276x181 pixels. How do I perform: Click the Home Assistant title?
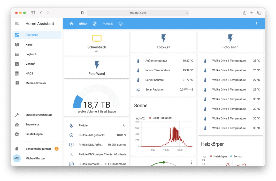(x=40, y=24)
